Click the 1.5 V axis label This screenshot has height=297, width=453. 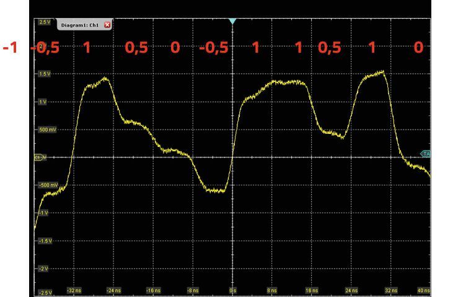[45, 74]
